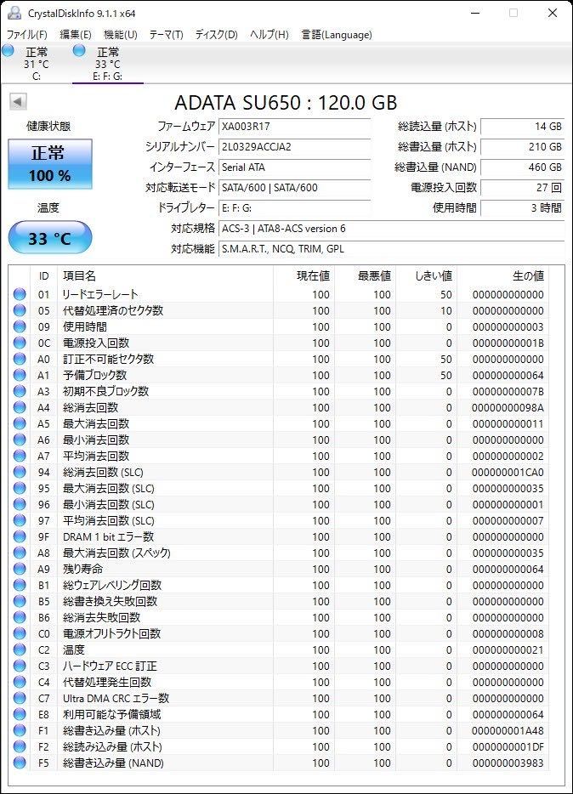The height and width of the screenshot is (794, 573).
Task: Click the status orb in row A3 初期不良ブロック数
Action: [20, 391]
